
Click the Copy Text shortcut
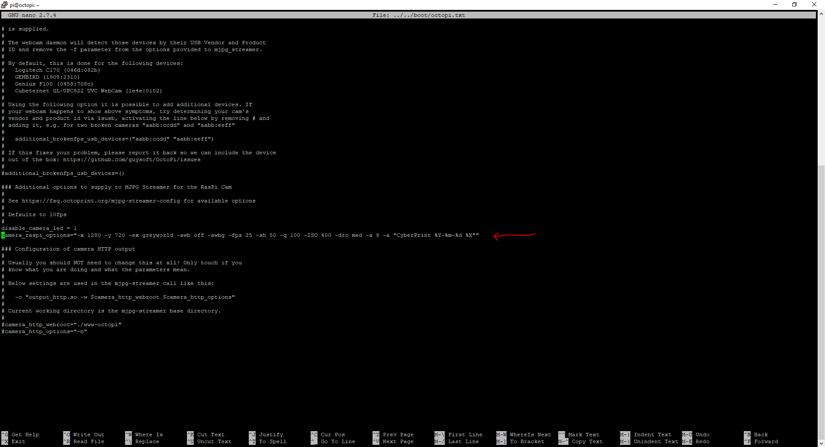click(x=581, y=441)
